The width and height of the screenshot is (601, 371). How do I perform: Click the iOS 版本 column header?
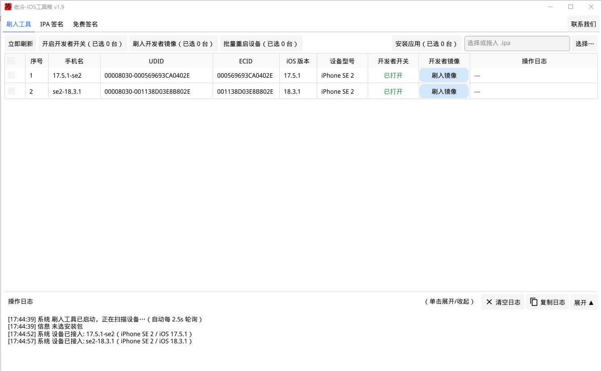pyautogui.click(x=298, y=61)
